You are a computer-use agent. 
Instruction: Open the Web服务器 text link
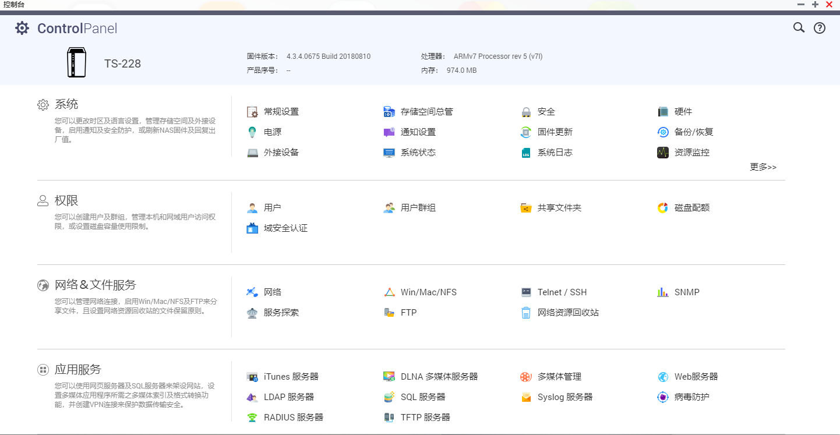[x=696, y=377]
